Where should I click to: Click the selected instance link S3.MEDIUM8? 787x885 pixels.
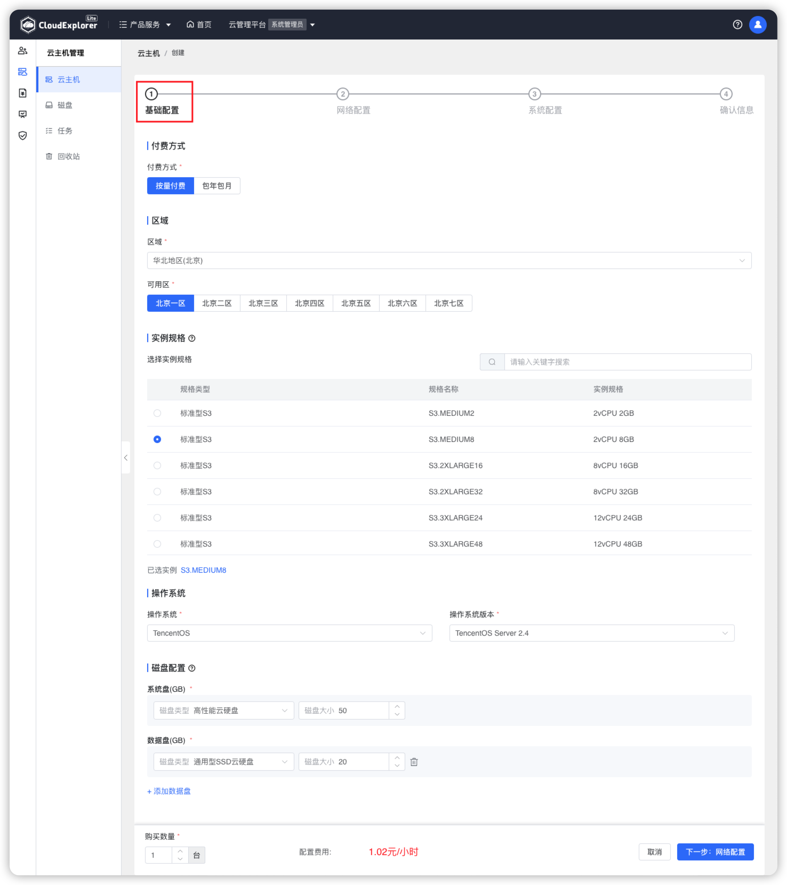203,570
